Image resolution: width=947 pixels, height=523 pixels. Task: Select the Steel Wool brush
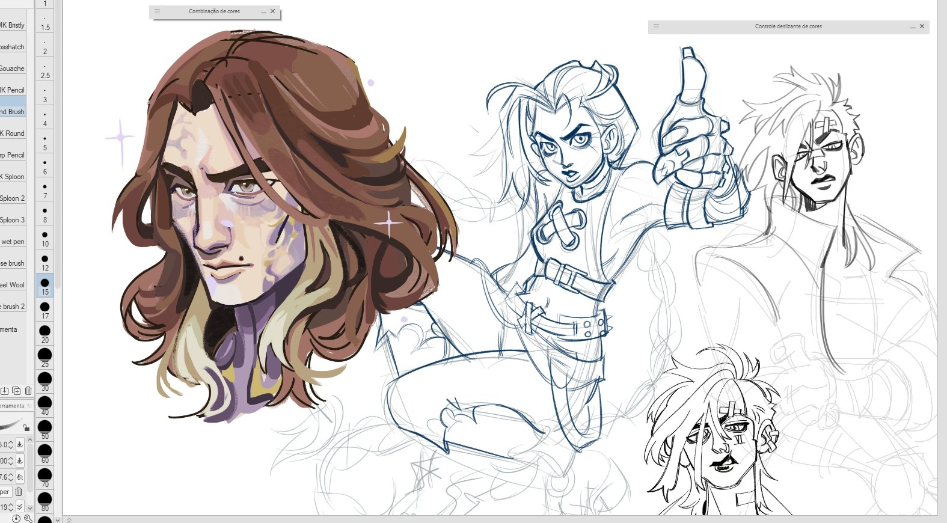coord(12,285)
